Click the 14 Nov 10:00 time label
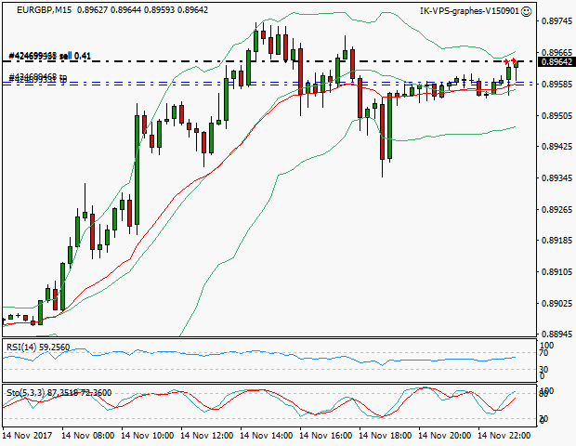The width and height of the screenshot is (576, 446). pyautogui.click(x=148, y=436)
